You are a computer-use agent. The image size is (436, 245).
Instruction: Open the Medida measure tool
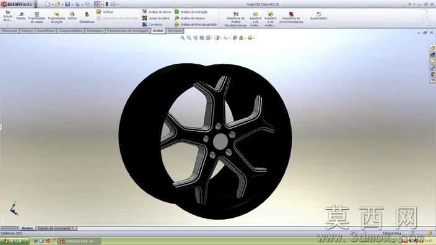coord(21,16)
